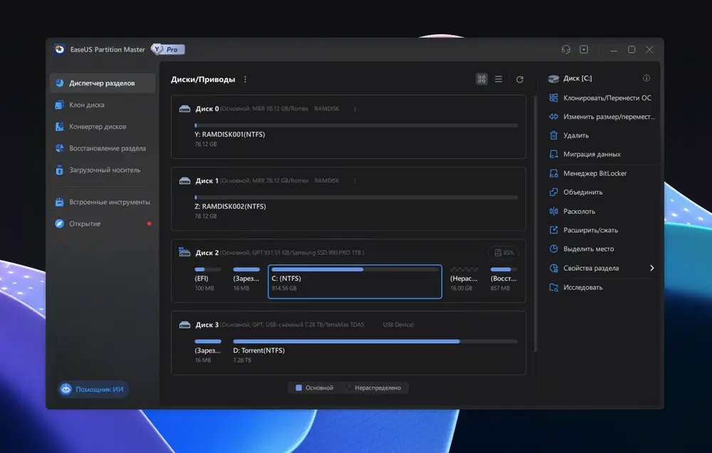
Task: Select the Удалить partition action
Action: (x=576, y=135)
